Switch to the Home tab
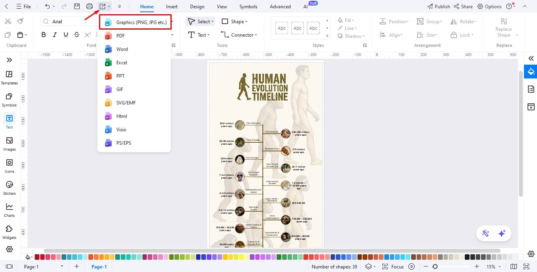The width and height of the screenshot is (537, 272). coord(147,7)
